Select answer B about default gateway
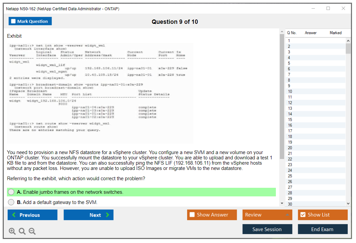356x243 pixels. click(x=12, y=202)
